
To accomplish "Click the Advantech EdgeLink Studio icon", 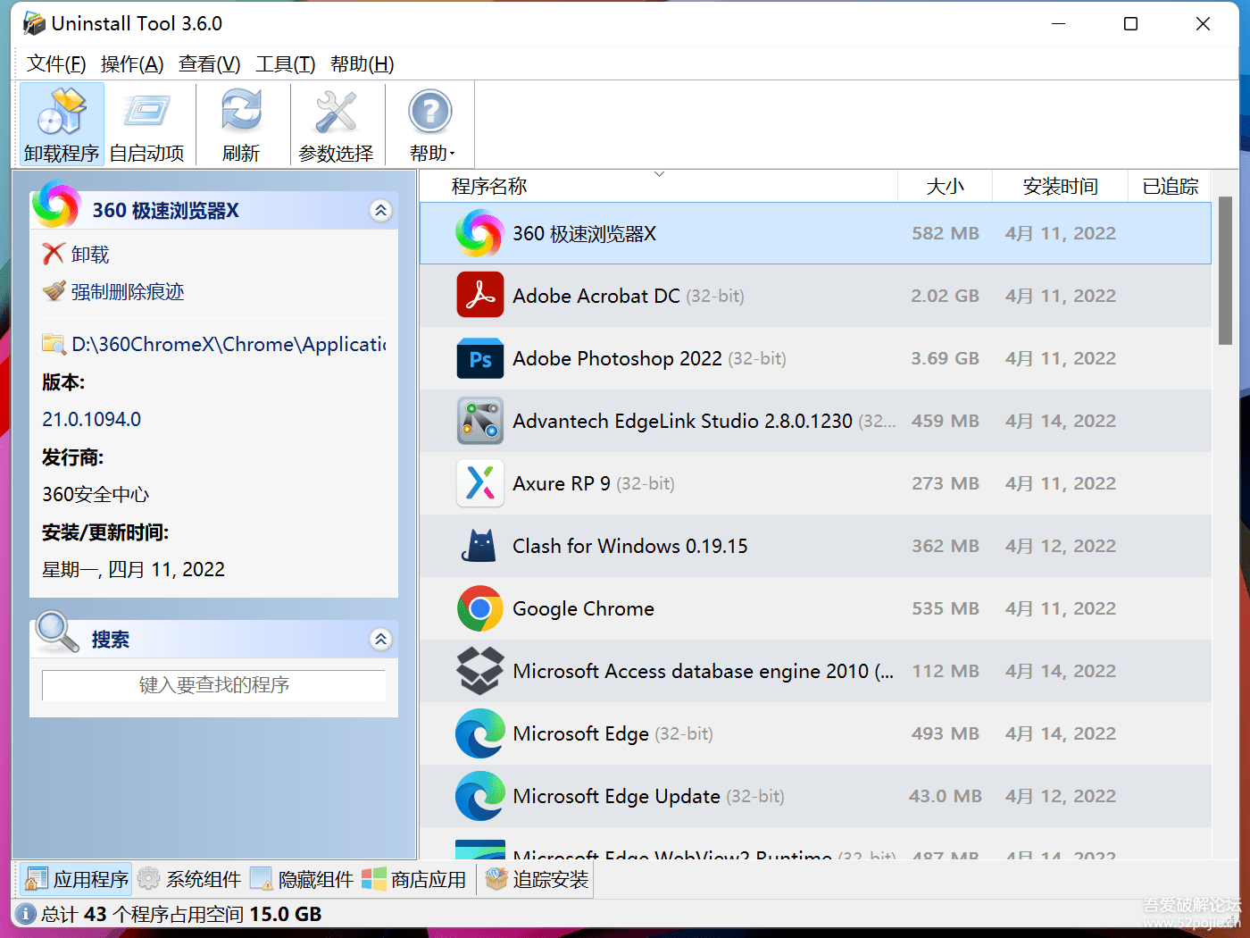I will (480, 421).
